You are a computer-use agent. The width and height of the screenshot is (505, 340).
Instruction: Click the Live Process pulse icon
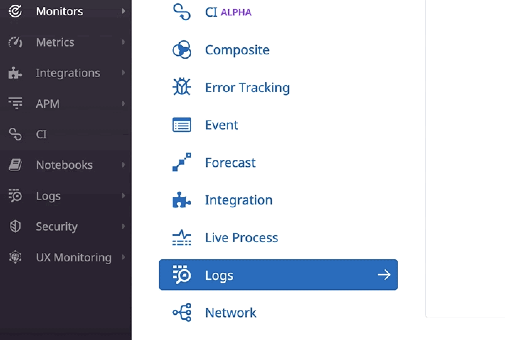181,237
